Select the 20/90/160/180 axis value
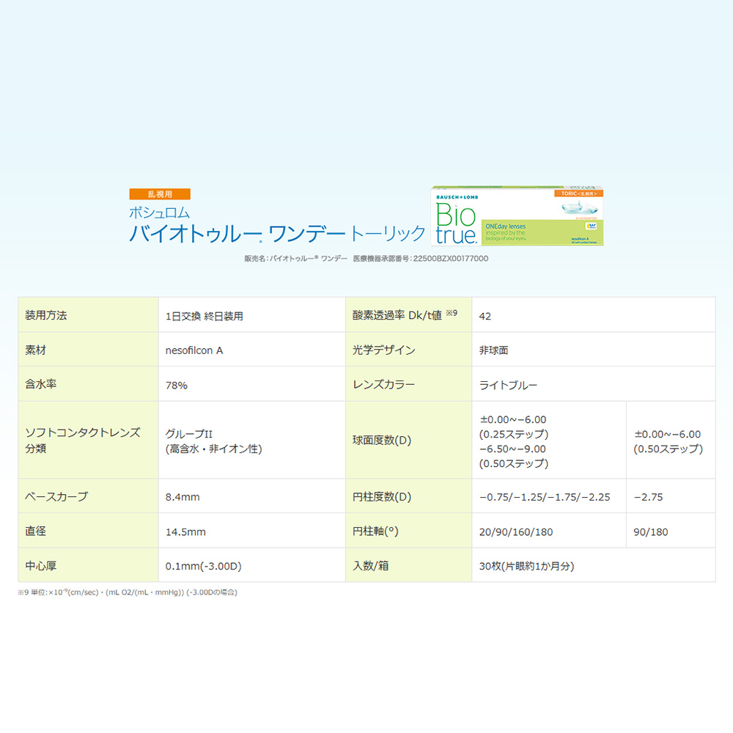The image size is (733, 733). 515,532
